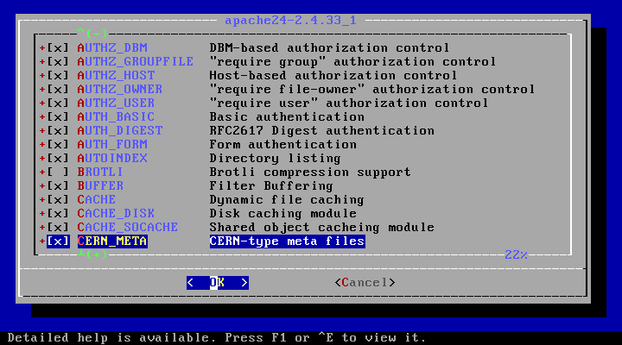Select the AUTHZ_OWNER option name
The image size is (622, 345).
pyautogui.click(x=120, y=90)
